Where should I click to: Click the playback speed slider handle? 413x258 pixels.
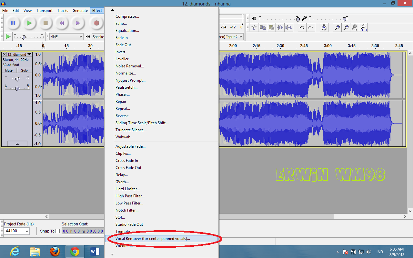pos(24,37)
